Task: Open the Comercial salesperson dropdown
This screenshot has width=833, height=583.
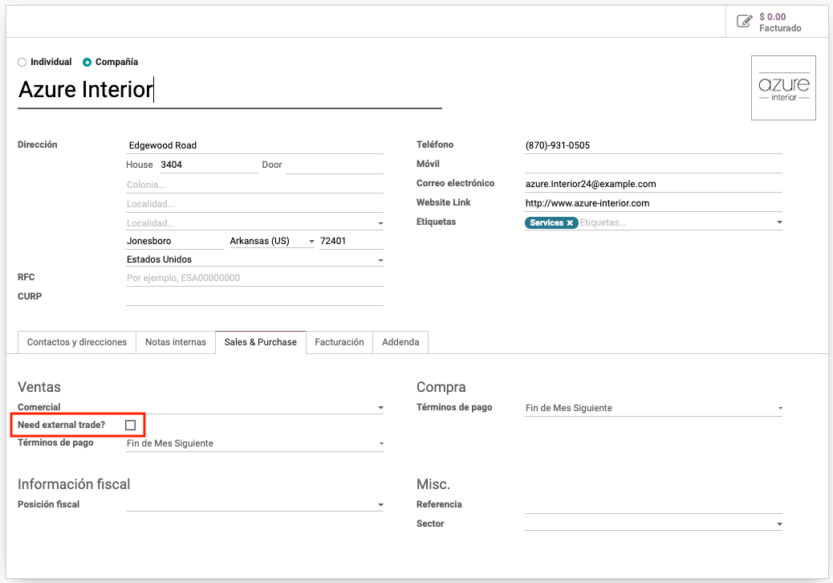Action: point(380,408)
